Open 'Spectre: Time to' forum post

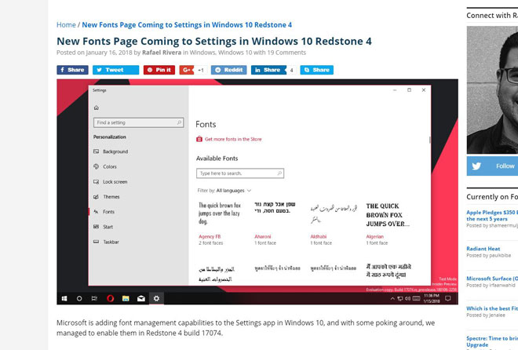(x=492, y=341)
